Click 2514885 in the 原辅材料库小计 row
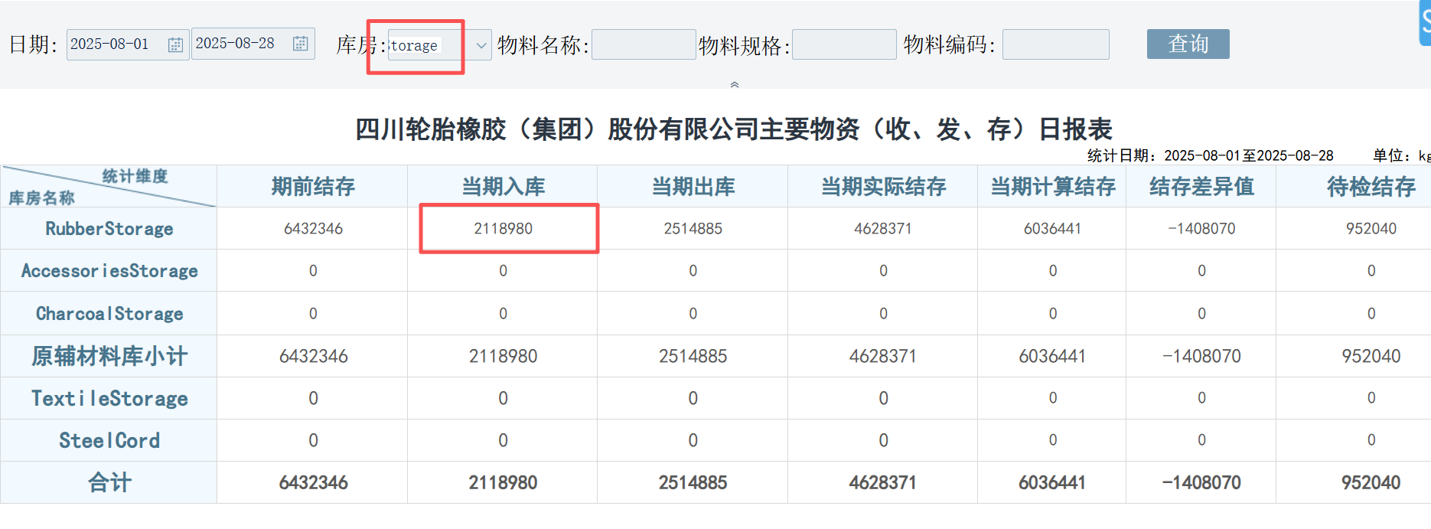 pyautogui.click(x=693, y=356)
